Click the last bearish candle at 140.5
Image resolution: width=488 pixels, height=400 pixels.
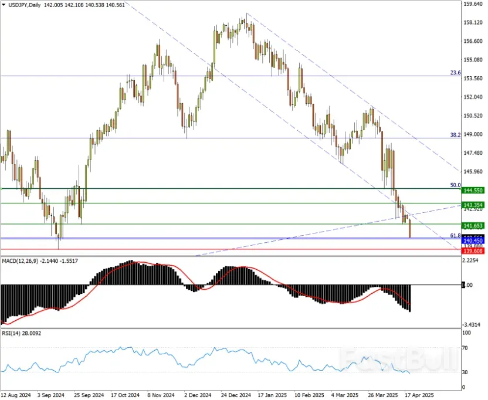(x=409, y=229)
